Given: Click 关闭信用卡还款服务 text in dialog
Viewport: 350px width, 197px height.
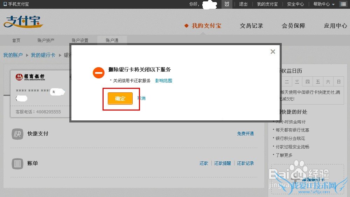Looking at the screenshot, I should pyautogui.click(x=132, y=80).
